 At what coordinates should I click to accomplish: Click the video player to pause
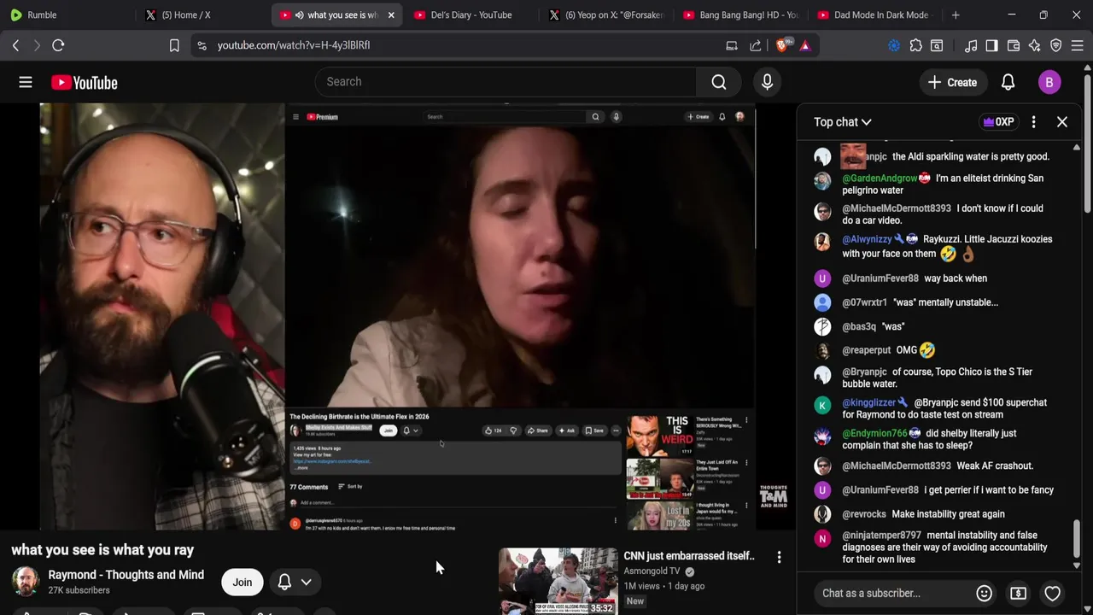click(398, 316)
